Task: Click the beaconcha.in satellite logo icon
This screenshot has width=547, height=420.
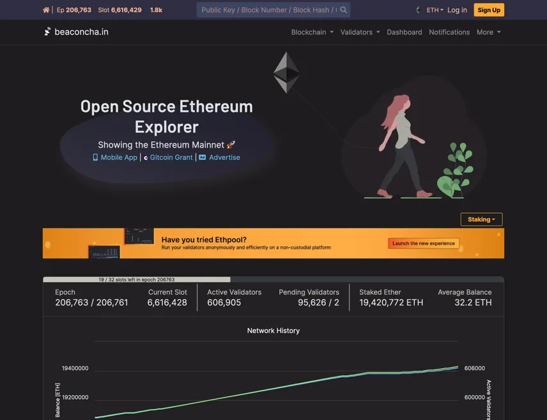Action: point(47,31)
